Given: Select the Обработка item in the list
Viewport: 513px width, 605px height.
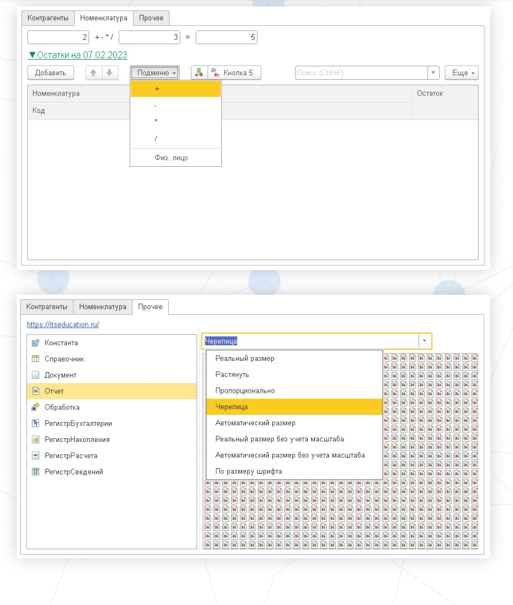Looking at the screenshot, I should 62,407.
